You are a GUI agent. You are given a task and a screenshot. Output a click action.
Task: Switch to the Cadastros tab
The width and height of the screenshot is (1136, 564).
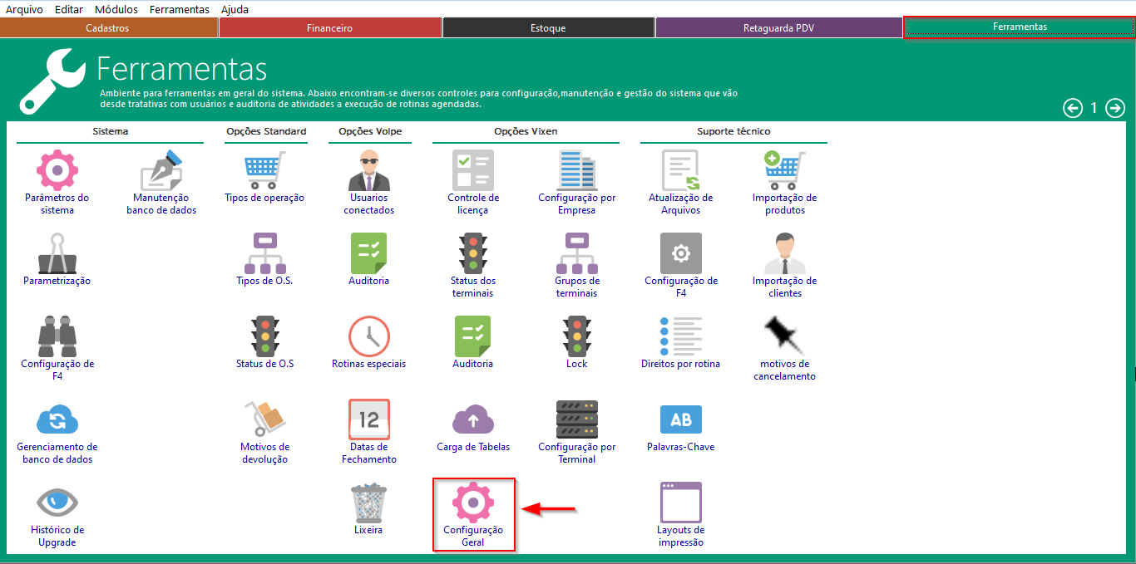(x=107, y=28)
